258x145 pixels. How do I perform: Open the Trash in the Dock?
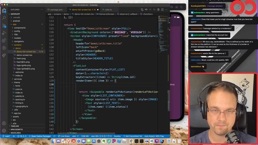[179, 141]
